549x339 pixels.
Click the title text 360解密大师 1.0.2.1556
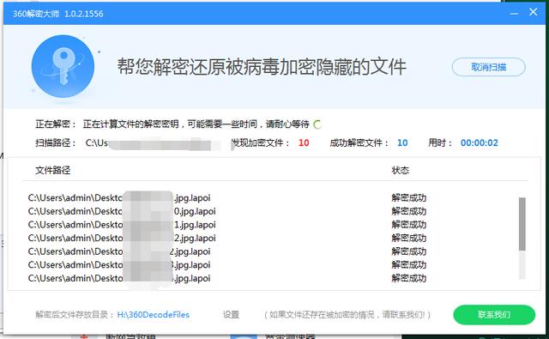coord(58,14)
